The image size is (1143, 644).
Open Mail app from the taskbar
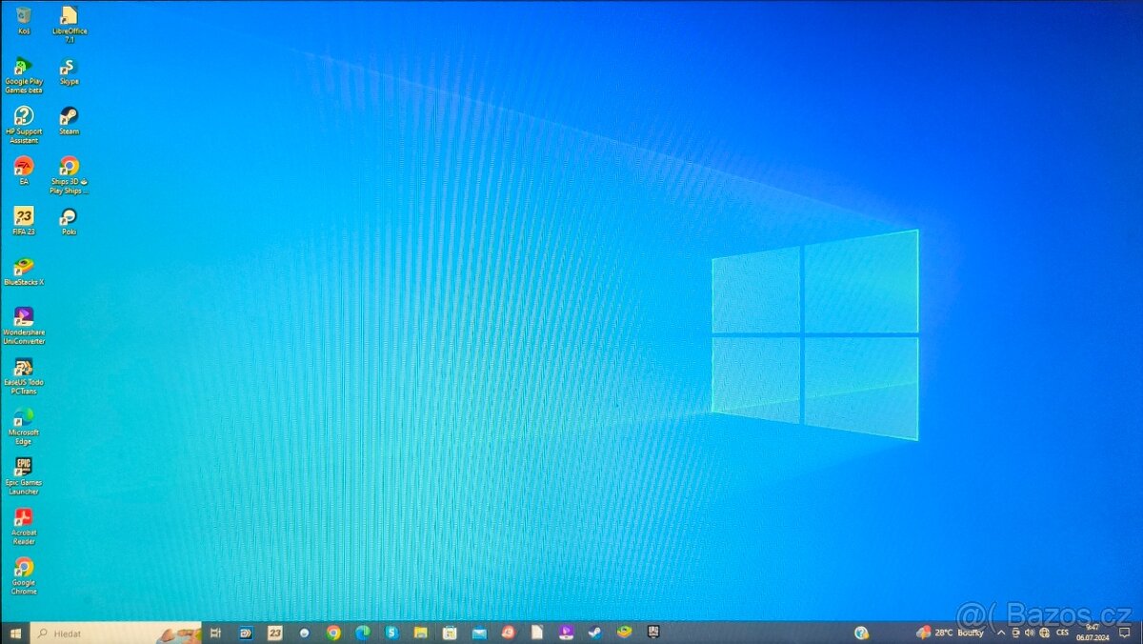tap(479, 633)
